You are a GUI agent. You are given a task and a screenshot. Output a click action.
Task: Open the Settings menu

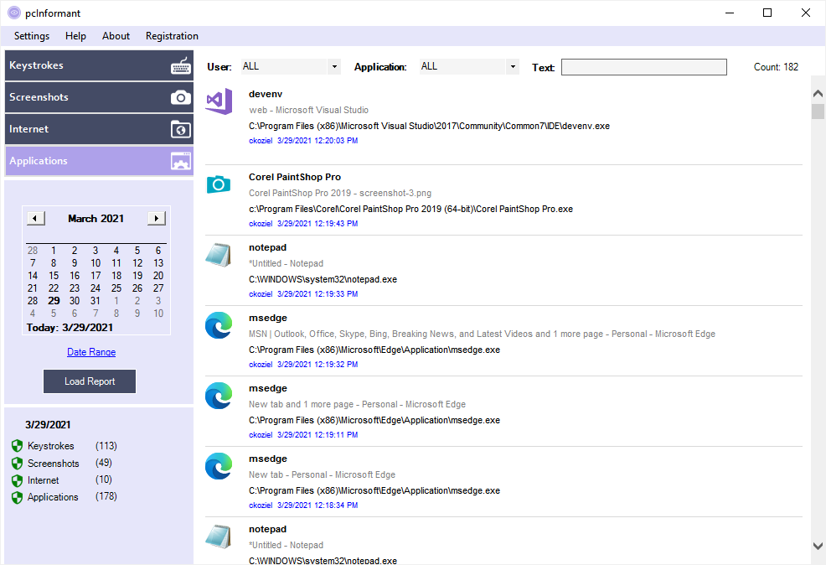32,36
